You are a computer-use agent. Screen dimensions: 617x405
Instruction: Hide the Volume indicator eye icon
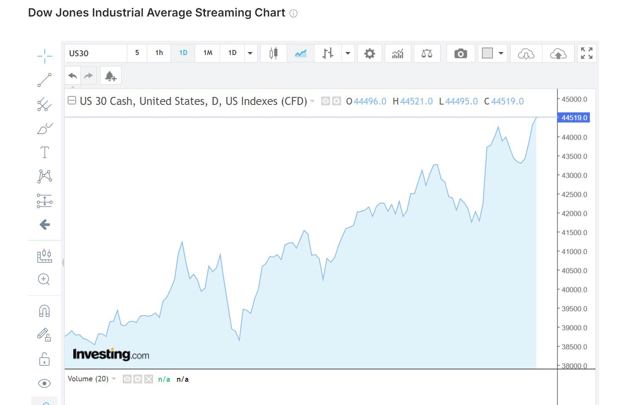point(127,379)
